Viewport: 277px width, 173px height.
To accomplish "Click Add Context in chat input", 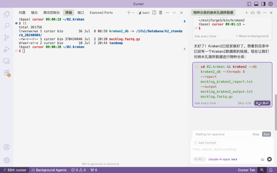I will [205, 143].
